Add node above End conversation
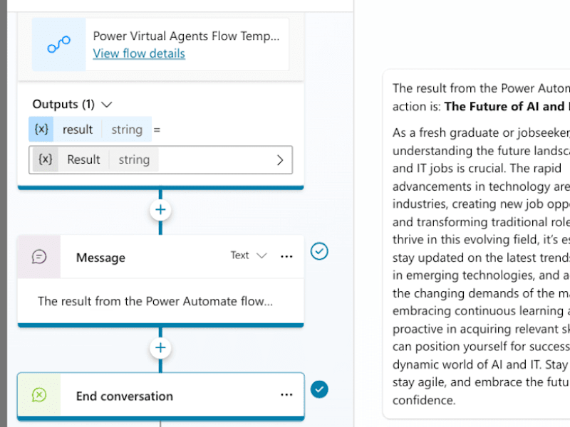The width and height of the screenshot is (570, 427). click(x=160, y=348)
